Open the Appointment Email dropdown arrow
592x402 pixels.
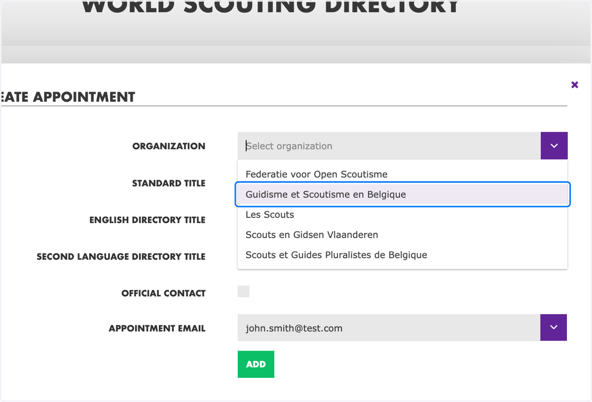tap(554, 327)
